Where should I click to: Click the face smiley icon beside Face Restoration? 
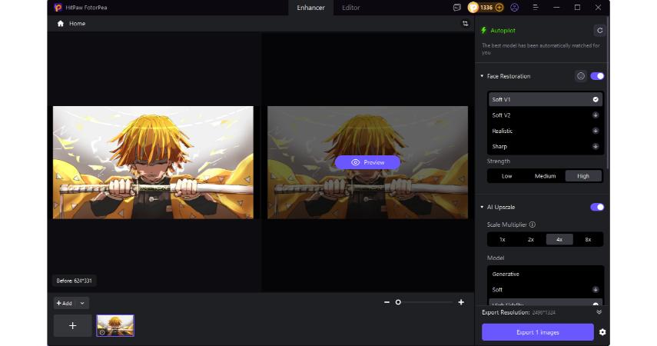pos(581,76)
